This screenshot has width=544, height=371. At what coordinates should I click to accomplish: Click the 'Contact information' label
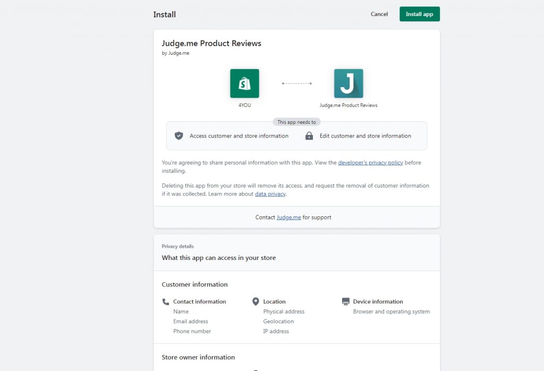(200, 301)
